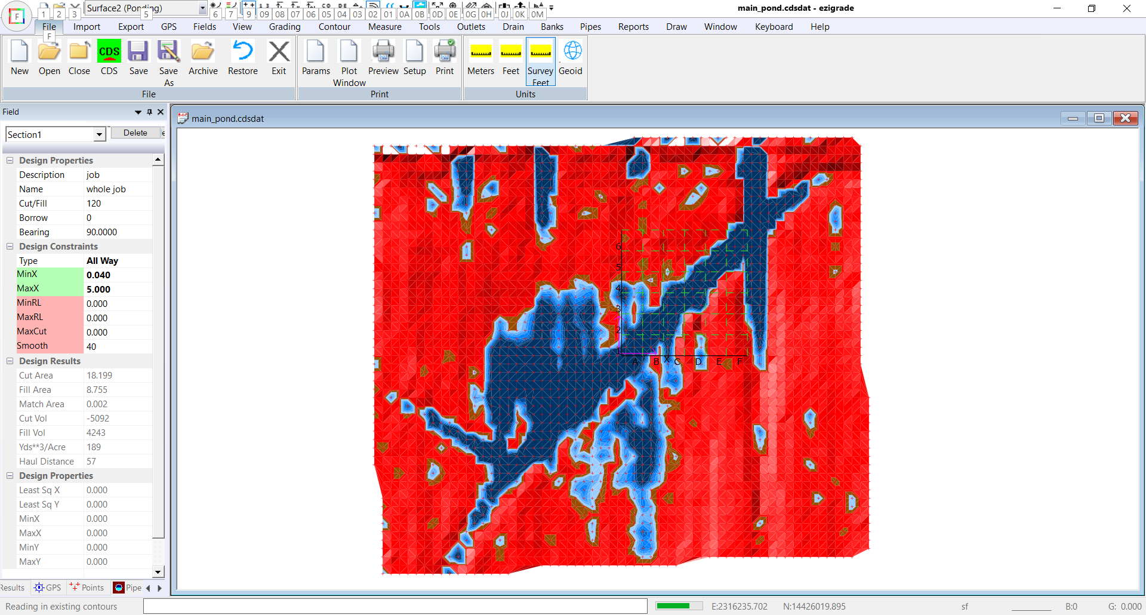Toggle Survey Feet units
Viewport: 1146px width, 615px height.
541,53
